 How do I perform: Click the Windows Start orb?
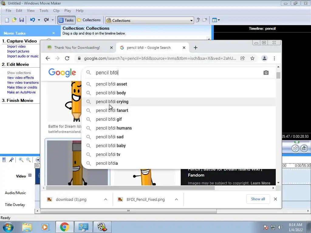[x=8, y=227]
